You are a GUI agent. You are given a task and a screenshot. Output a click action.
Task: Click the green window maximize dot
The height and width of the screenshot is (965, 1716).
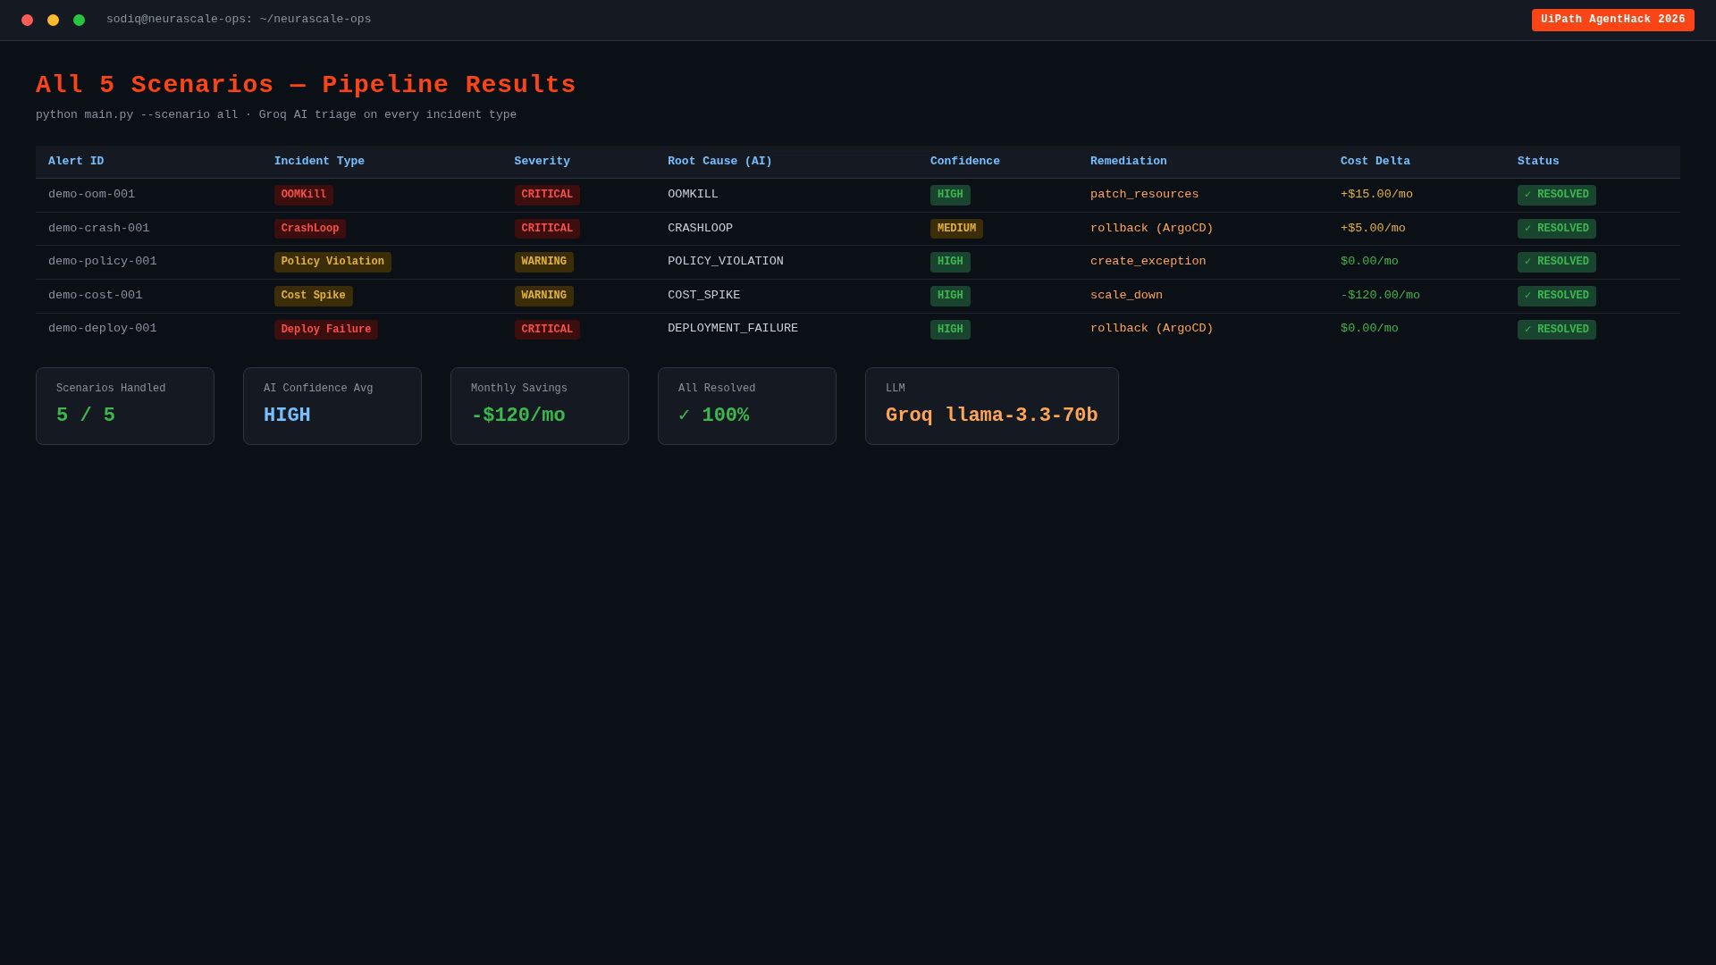pyautogui.click(x=79, y=20)
